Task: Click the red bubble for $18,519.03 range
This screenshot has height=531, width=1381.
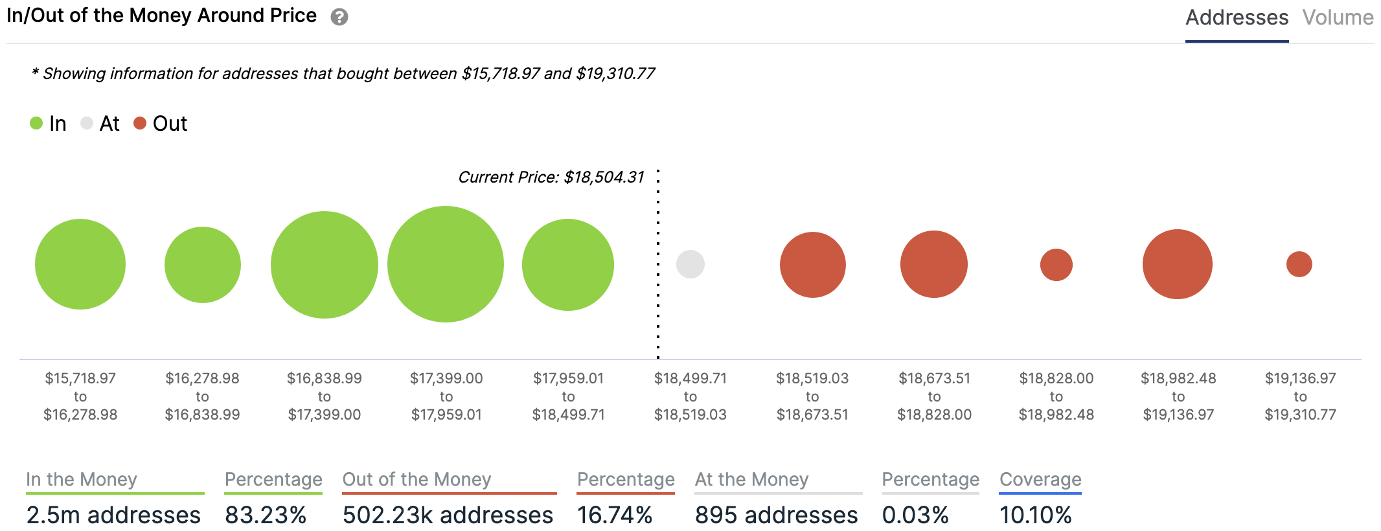Action: 813,265
